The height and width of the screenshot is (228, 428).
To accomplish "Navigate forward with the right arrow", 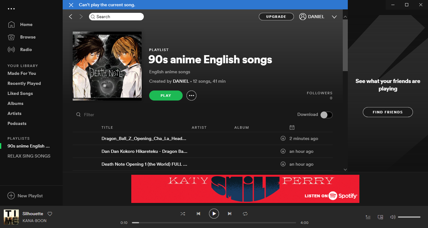I will [x=81, y=17].
